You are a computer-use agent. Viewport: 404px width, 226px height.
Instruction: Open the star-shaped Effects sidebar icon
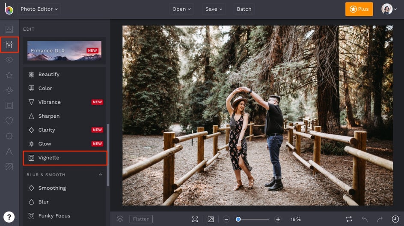pyautogui.click(x=9, y=75)
